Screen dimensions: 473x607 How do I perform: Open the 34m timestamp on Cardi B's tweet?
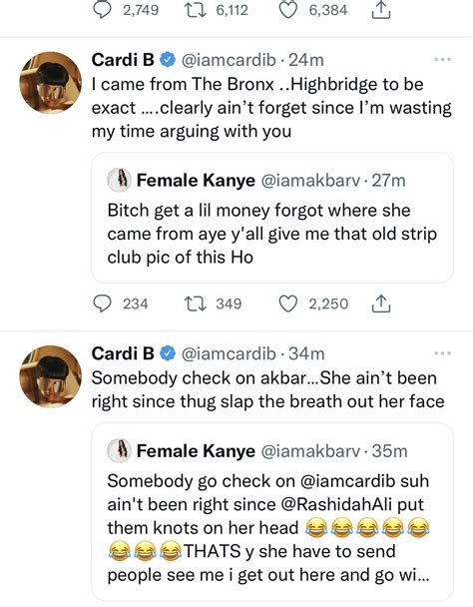pyautogui.click(x=306, y=353)
